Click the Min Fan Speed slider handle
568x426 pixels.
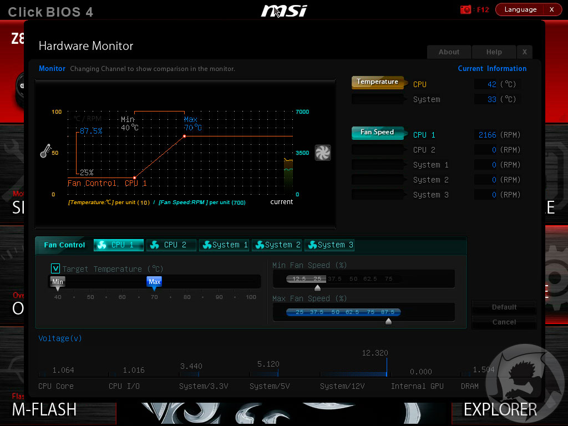(317, 288)
